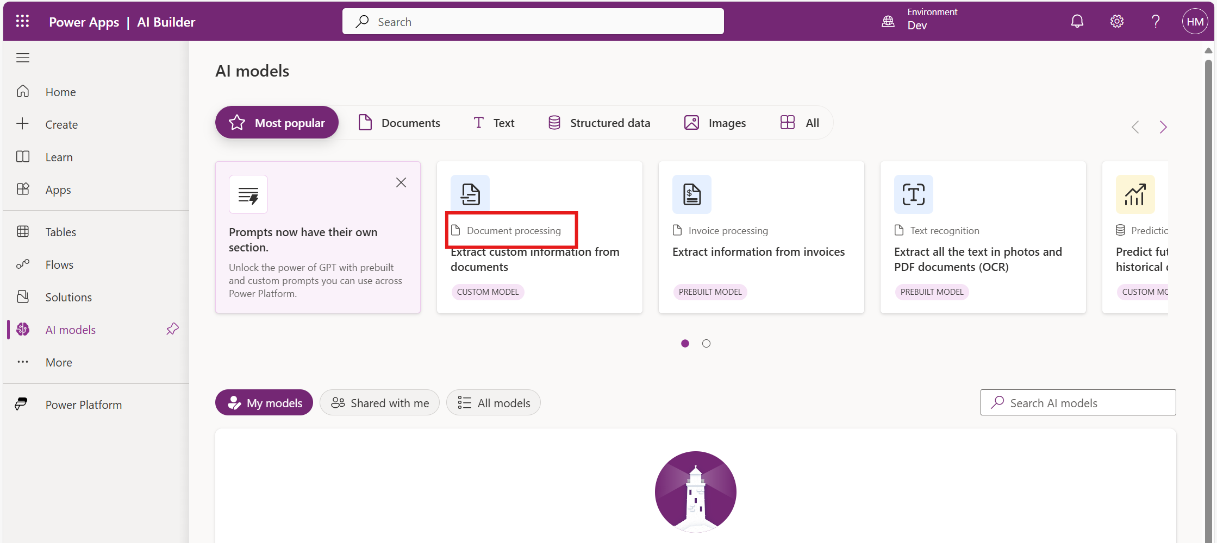Open the Invoice processing model card

(x=761, y=237)
